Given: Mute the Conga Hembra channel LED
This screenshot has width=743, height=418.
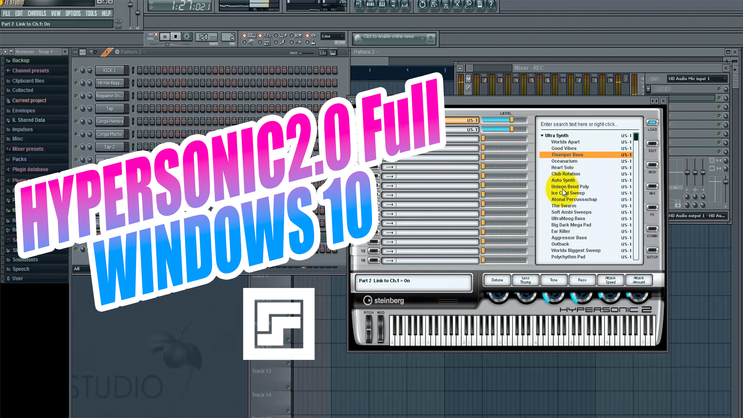Looking at the screenshot, I should point(76,121).
